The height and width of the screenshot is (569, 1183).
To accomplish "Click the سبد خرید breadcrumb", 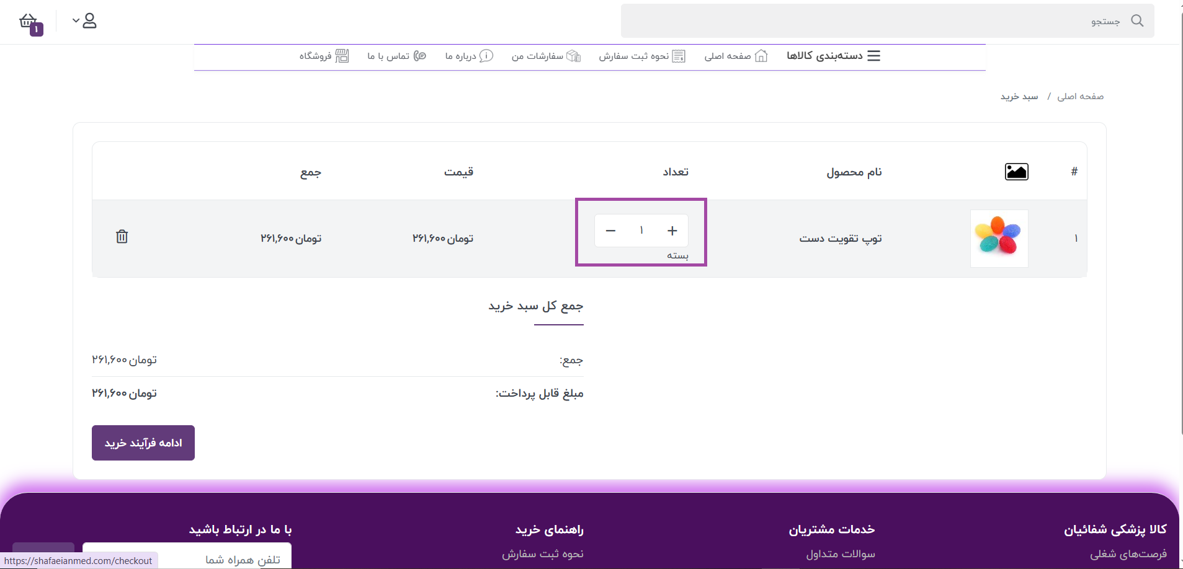I will click(1019, 96).
